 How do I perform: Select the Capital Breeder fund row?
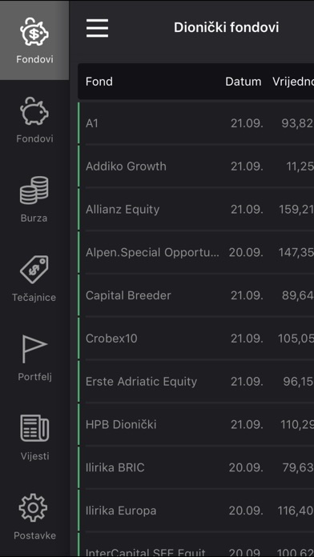[196, 295]
